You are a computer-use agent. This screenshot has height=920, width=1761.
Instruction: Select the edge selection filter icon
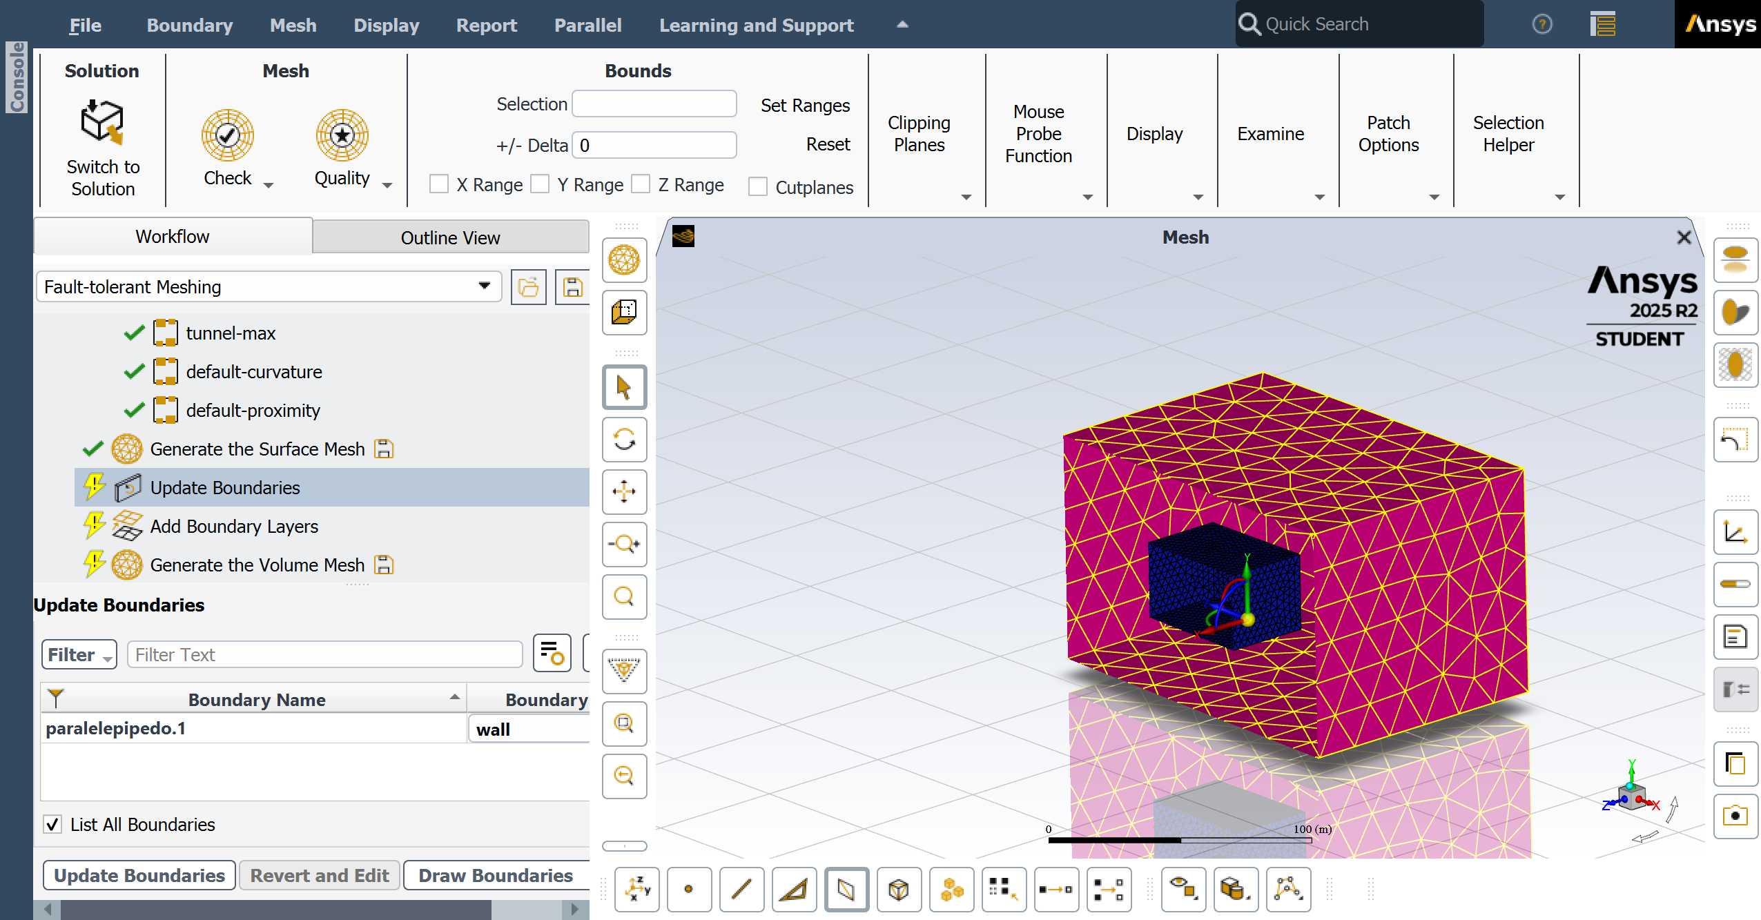coord(741,890)
